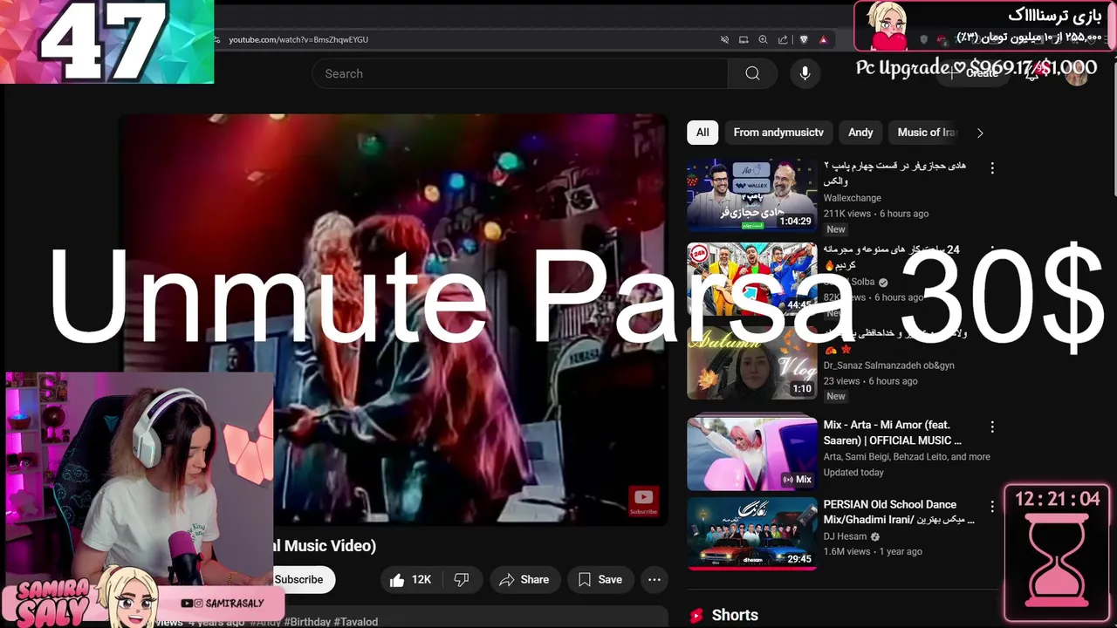
Task: Click channel name Wallexchange
Action: point(853,198)
